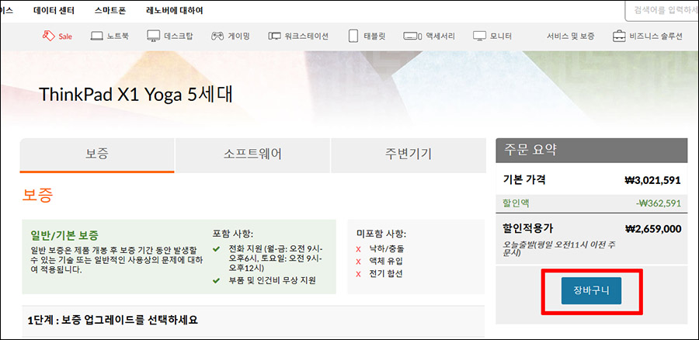
Task: Open the Sale menu text
Action: click(x=65, y=36)
